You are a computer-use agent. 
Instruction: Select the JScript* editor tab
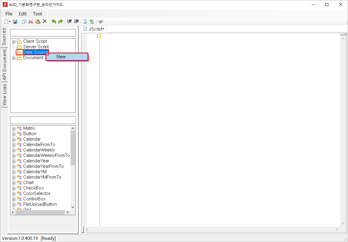(94, 29)
